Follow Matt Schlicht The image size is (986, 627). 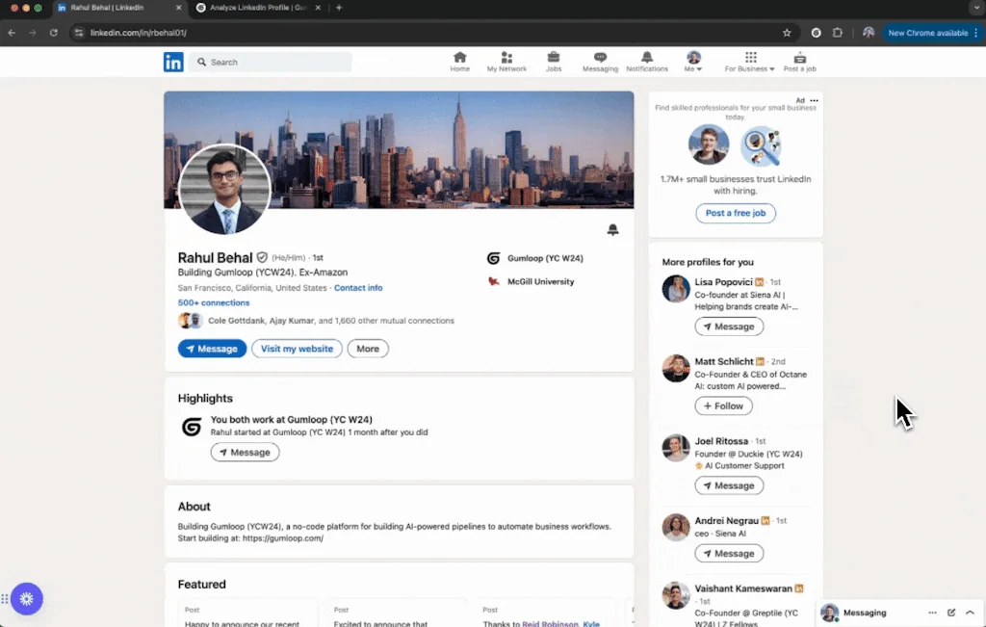pos(723,406)
